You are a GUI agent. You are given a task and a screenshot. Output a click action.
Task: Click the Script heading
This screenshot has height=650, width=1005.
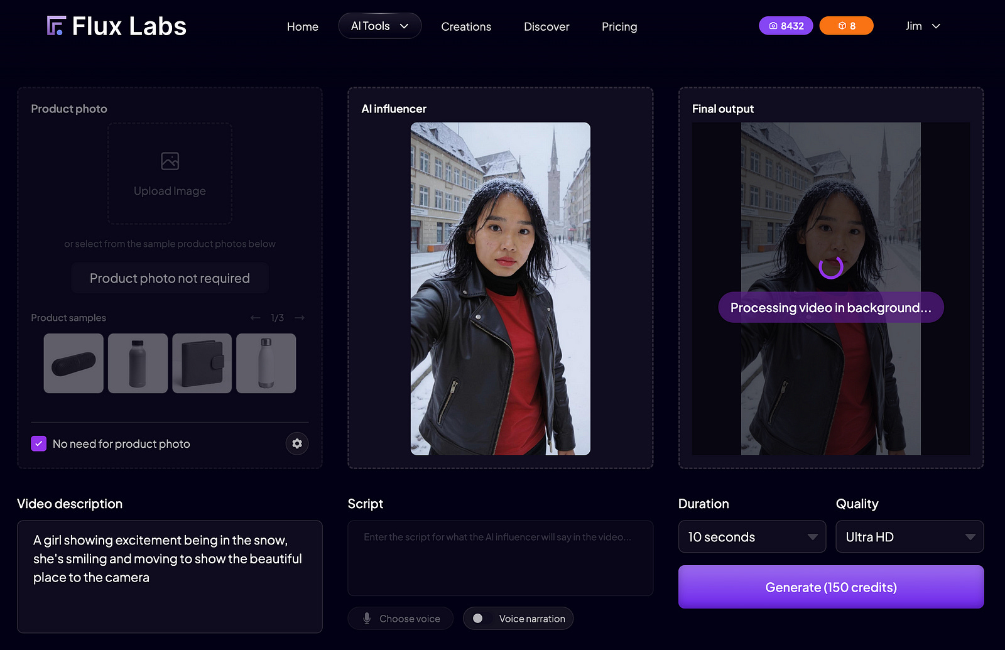[366, 504]
